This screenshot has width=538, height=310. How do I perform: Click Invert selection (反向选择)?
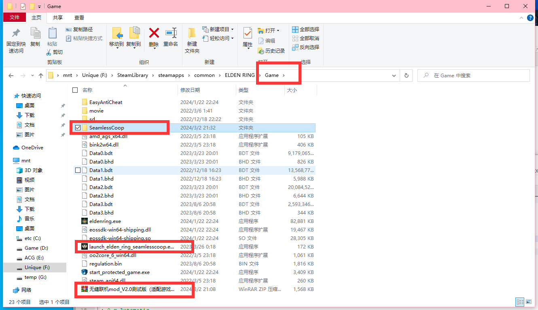point(306,47)
